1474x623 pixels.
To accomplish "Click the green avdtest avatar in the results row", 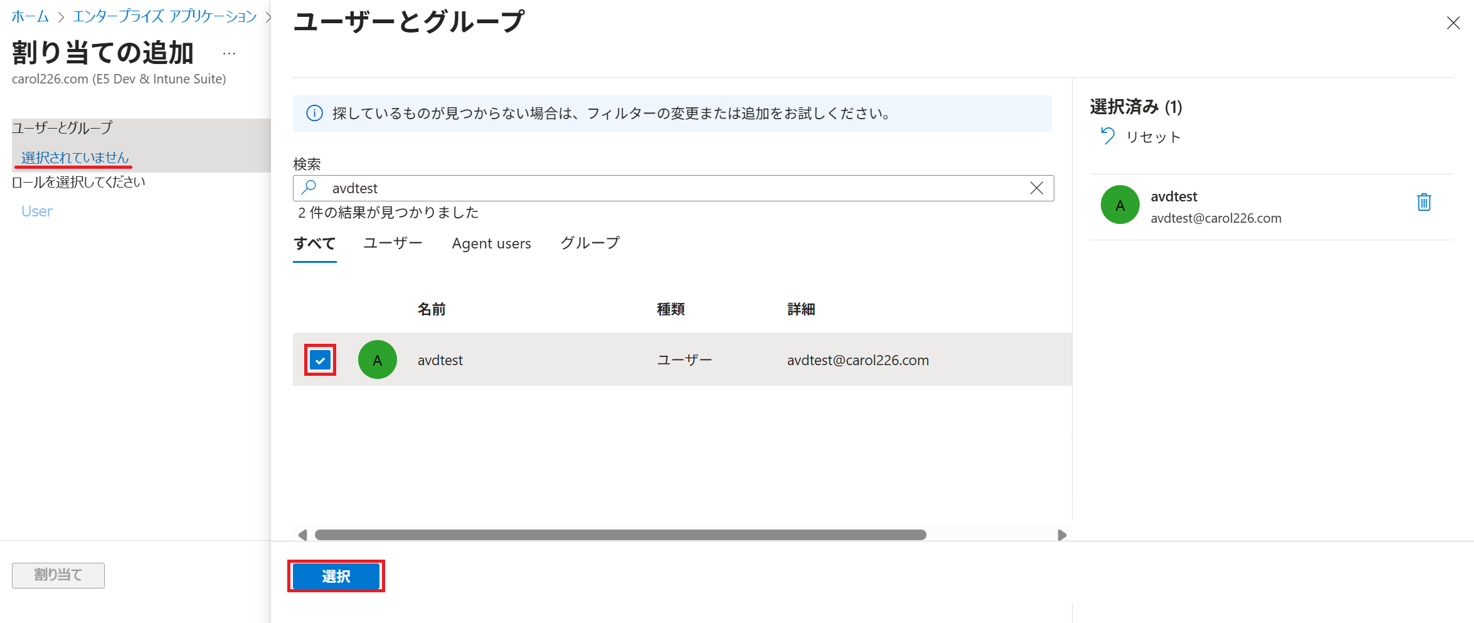I will [x=378, y=359].
